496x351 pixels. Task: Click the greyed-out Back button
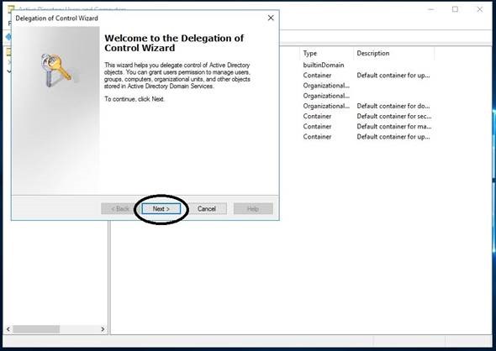coord(120,209)
